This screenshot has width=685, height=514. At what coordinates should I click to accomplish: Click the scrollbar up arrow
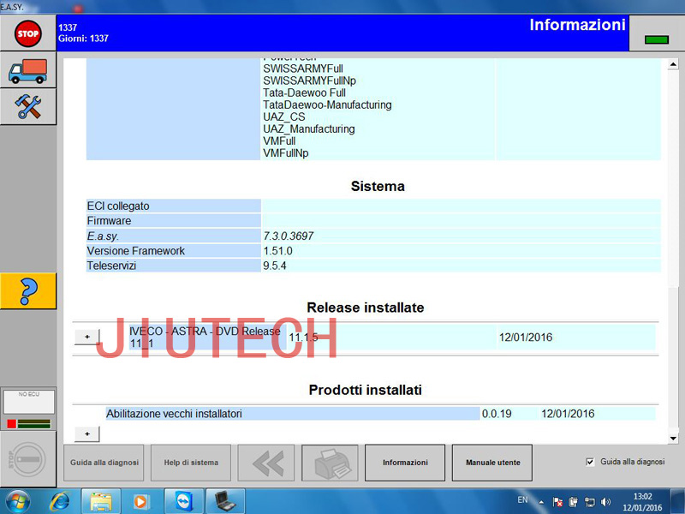coord(673,65)
